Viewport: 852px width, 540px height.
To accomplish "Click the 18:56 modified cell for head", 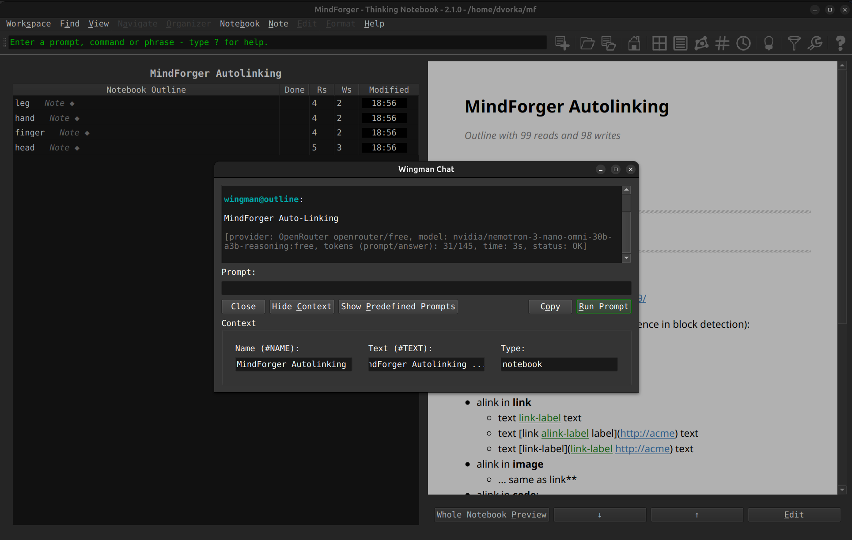I will click(384, 148).
